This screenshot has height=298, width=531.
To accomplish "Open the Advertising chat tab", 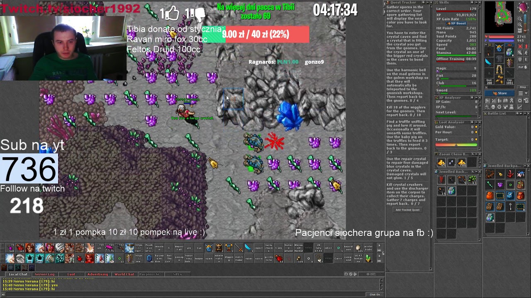I will click(x=97, y=274).
